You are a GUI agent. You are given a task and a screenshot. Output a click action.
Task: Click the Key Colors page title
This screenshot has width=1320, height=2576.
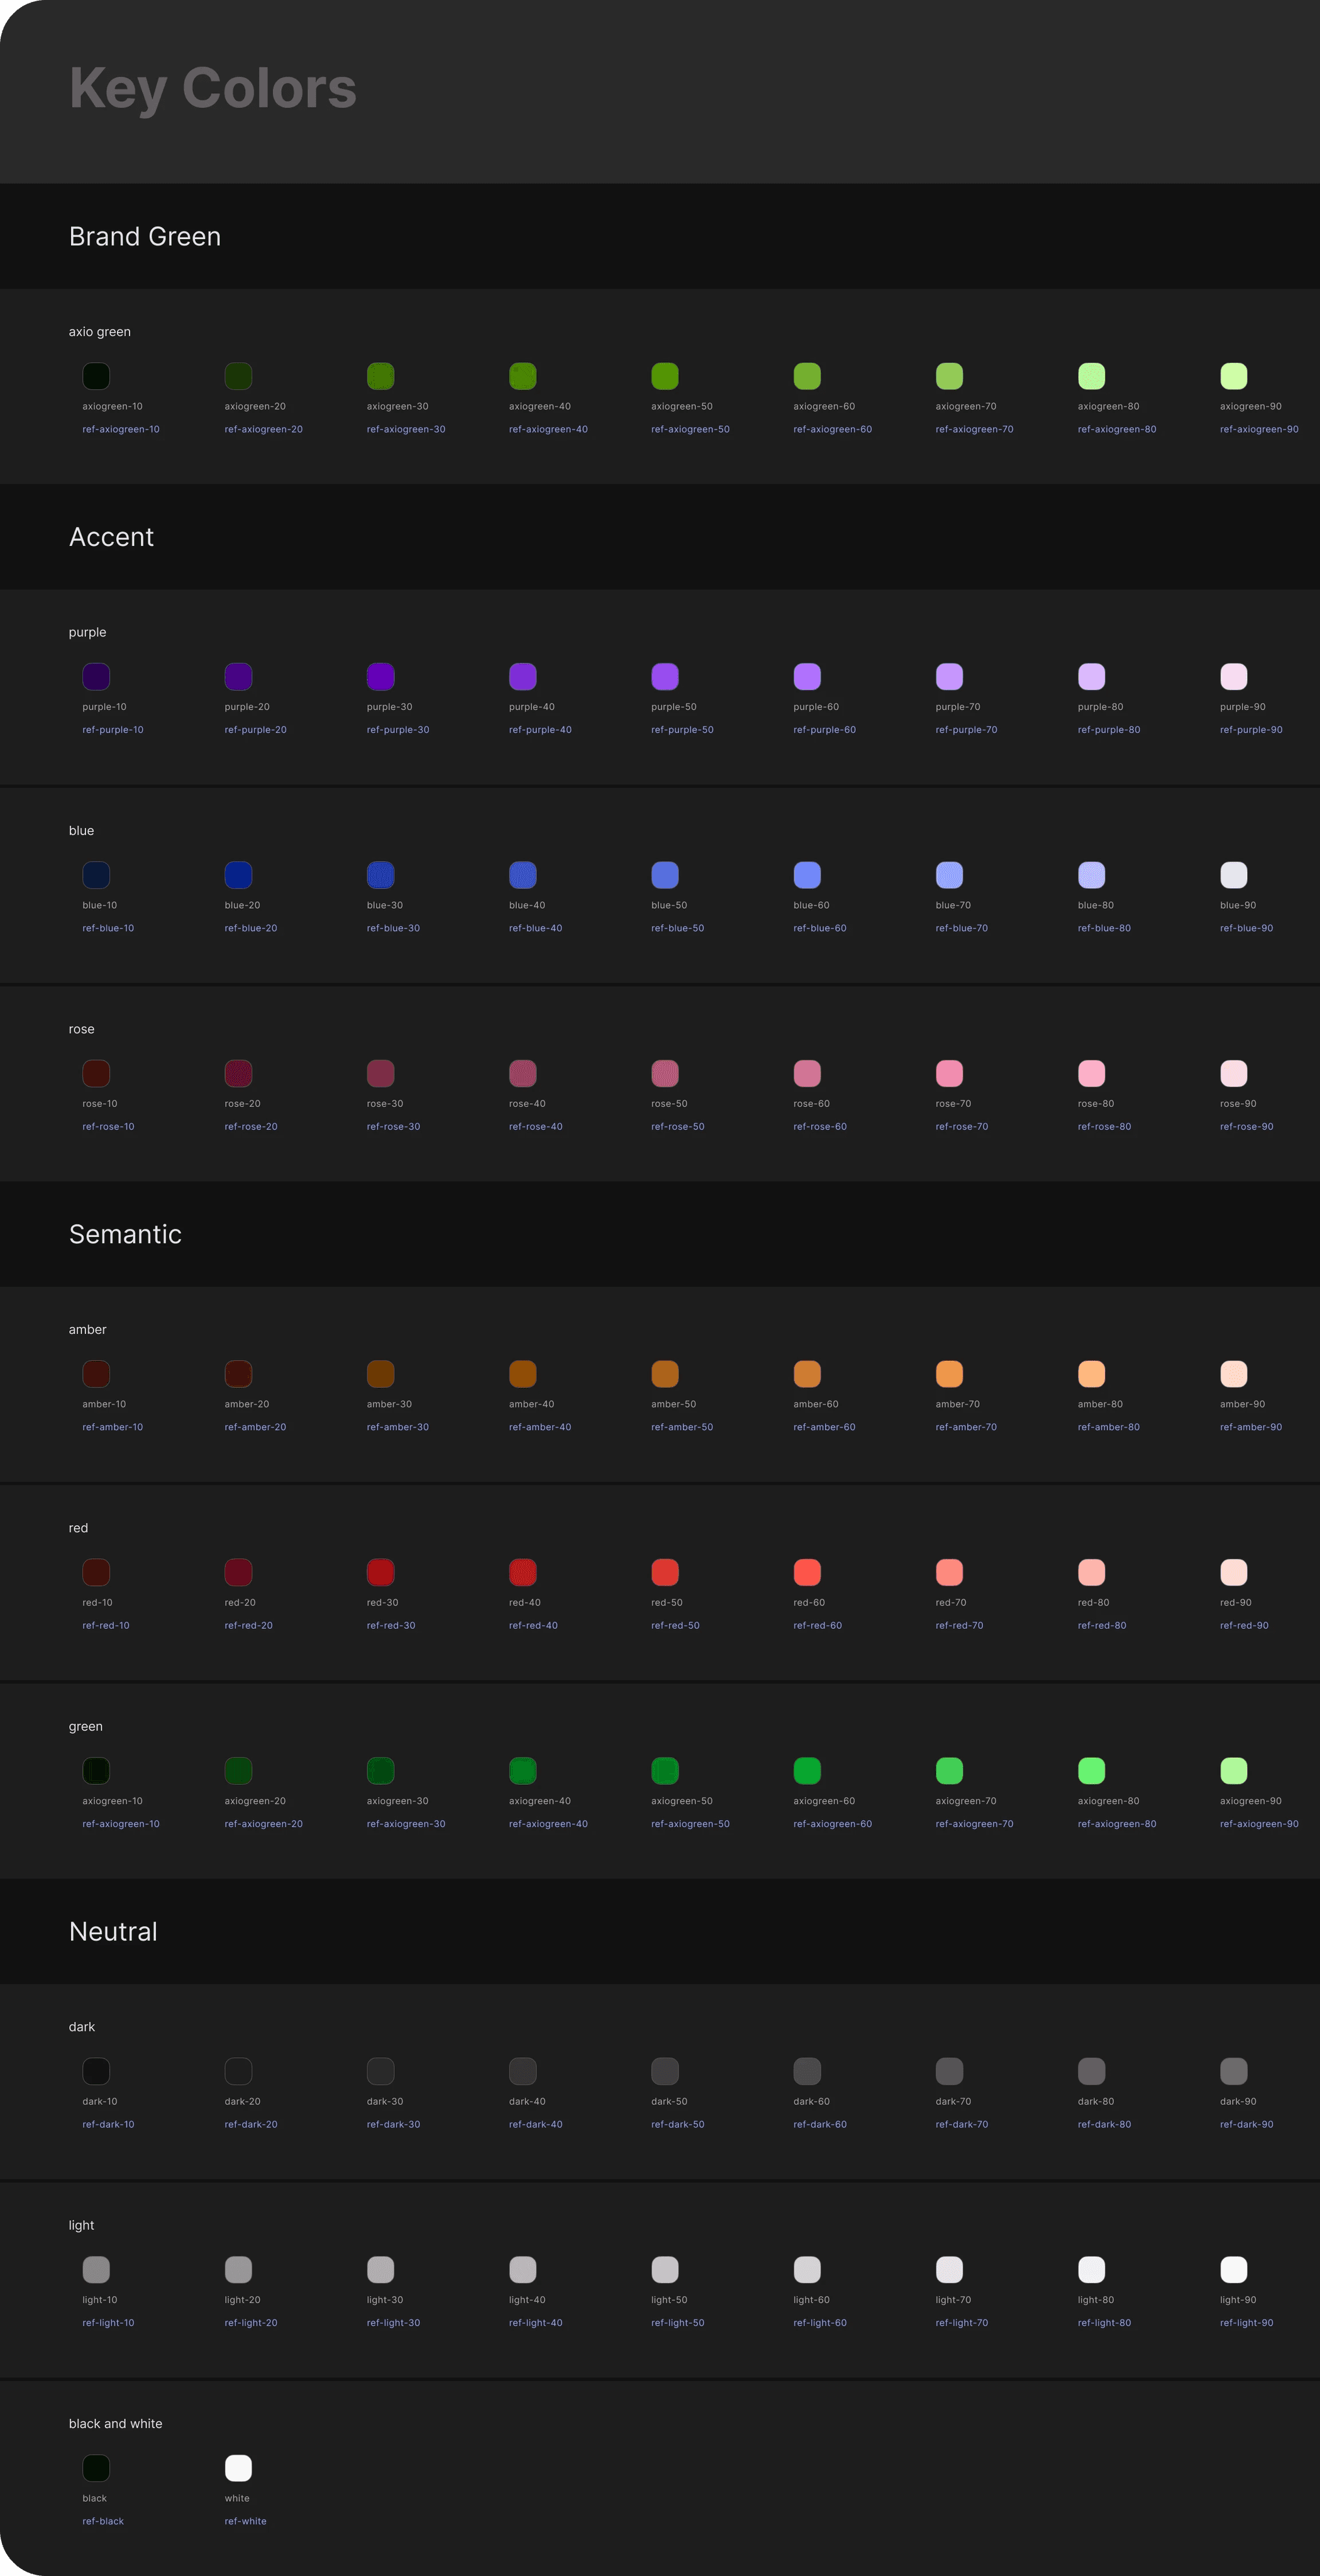point(212,88)
